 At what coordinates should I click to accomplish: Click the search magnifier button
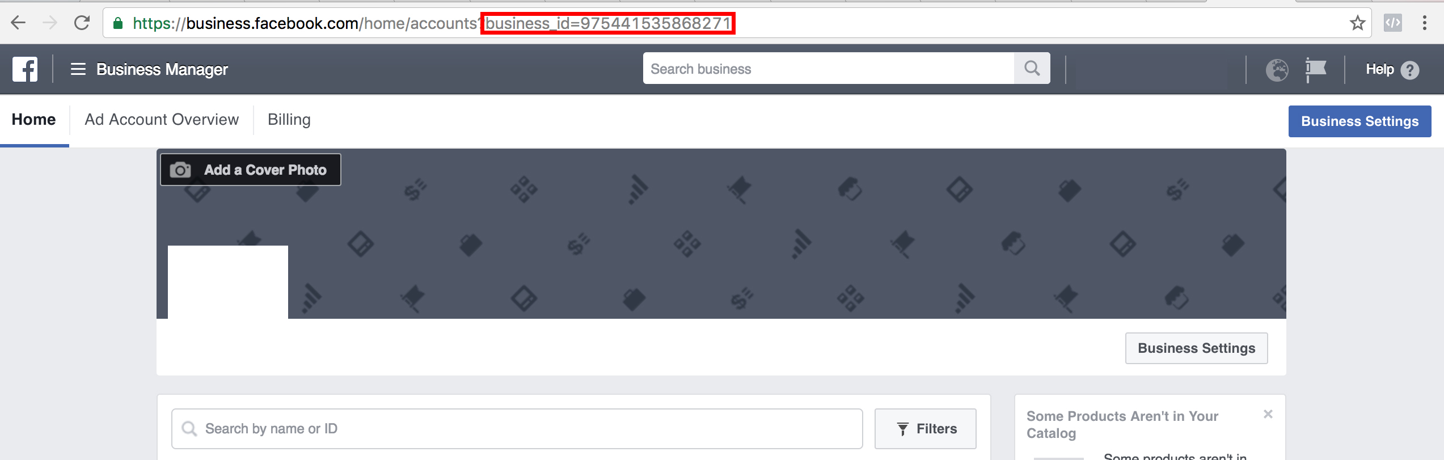(x=1032, y=69)
